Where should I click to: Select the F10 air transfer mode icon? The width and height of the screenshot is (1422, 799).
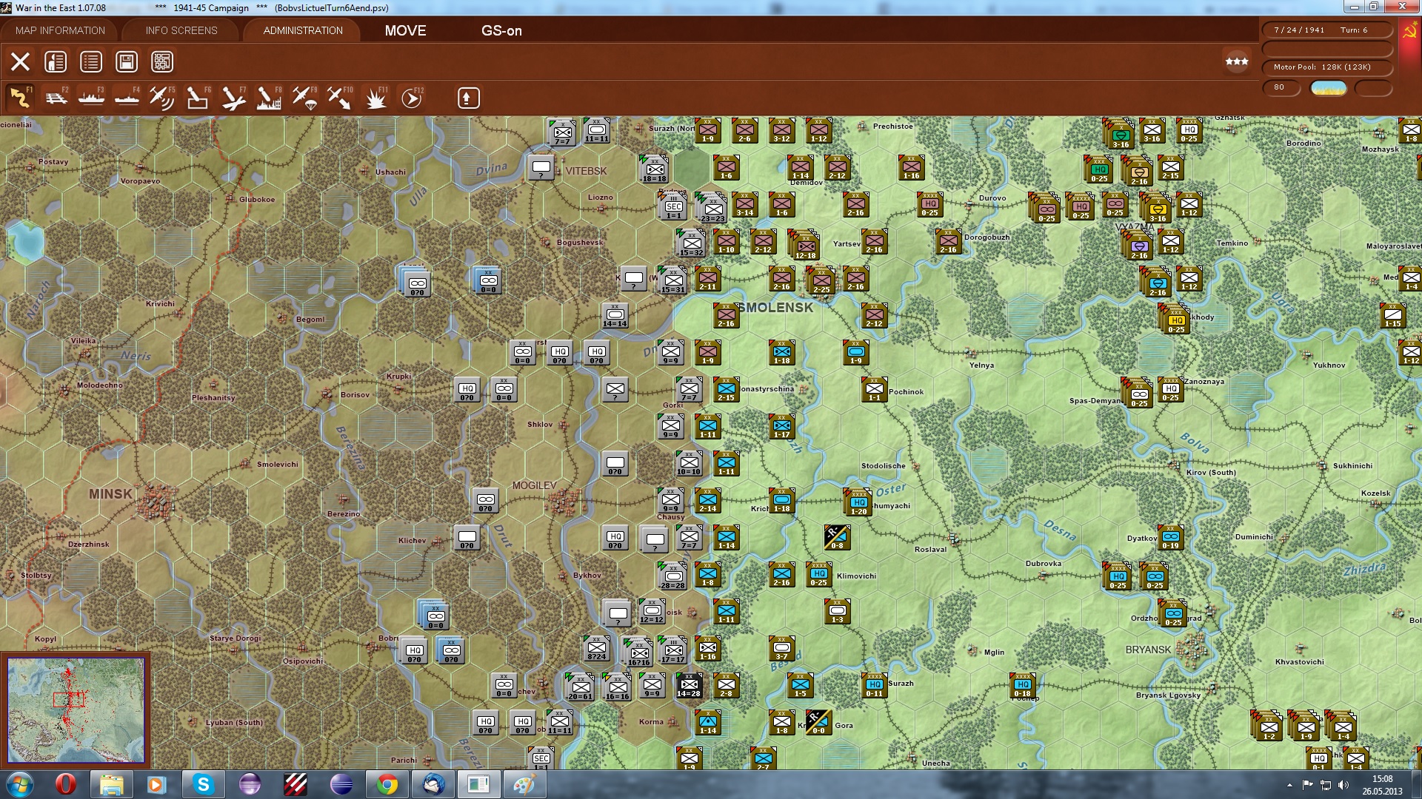tap(340, 98)
